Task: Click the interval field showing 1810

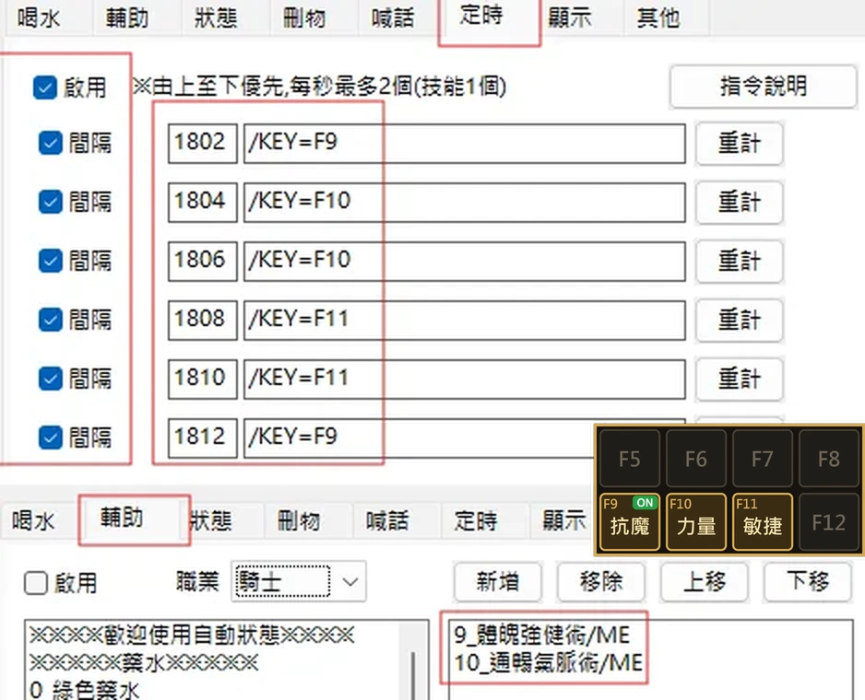Action: 203,379
